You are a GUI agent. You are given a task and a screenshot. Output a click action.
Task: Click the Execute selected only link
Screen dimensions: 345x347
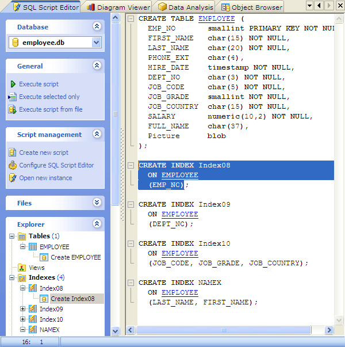coord(49,97)
